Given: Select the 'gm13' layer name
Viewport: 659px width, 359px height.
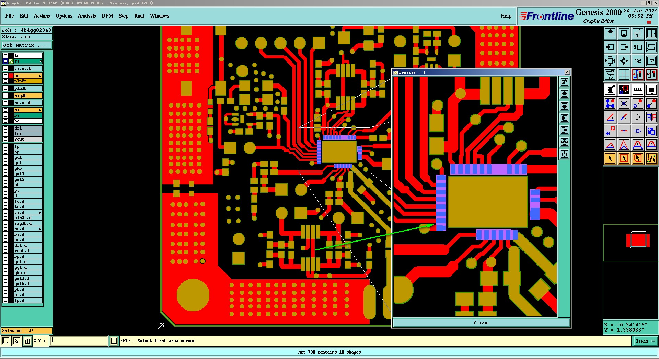Looking at the screenshot, I should click(x=28, y=174).
